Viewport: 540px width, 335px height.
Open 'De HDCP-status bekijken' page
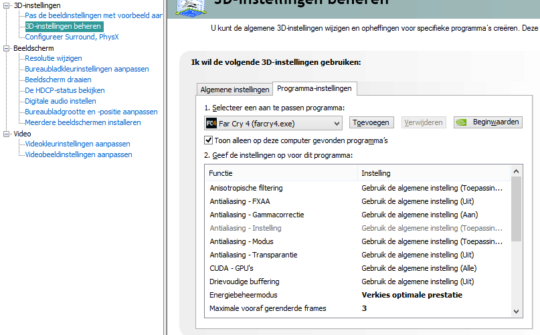click(x=65, y=90)
